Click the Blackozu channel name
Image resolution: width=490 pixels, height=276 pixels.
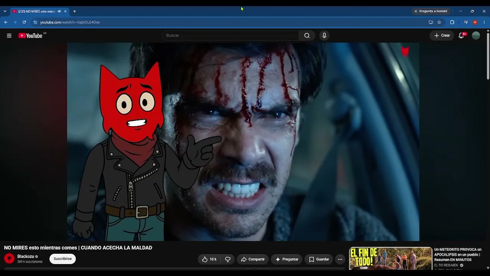26,256
